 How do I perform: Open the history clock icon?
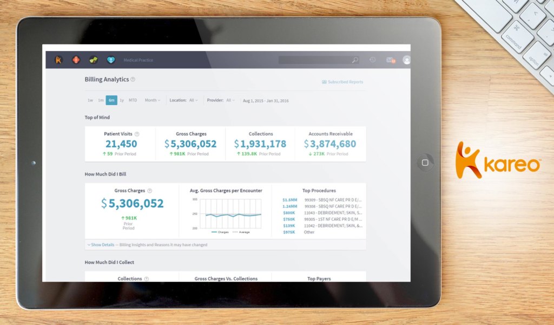(372, 60)
